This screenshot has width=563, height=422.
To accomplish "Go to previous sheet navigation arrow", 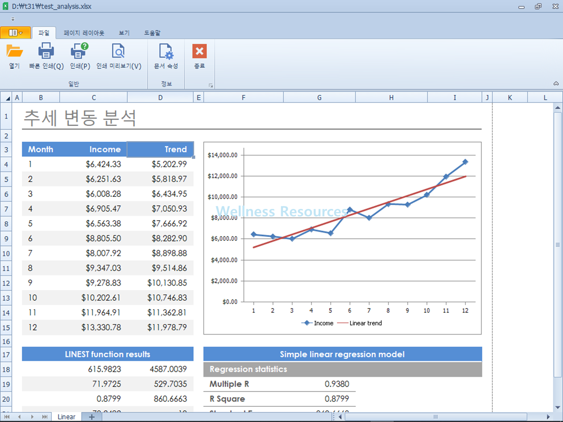I will (x=19, y=417).
